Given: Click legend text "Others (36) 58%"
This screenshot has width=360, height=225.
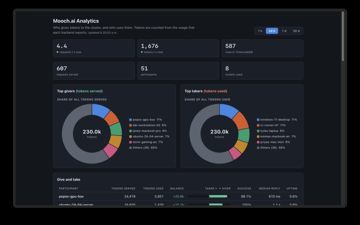Looking at the screenshot, I should click(273, 148).
